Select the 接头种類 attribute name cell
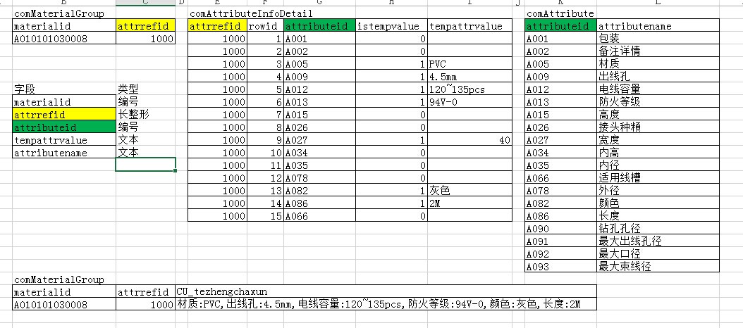The image size is (743, 328). pos(658,127)
